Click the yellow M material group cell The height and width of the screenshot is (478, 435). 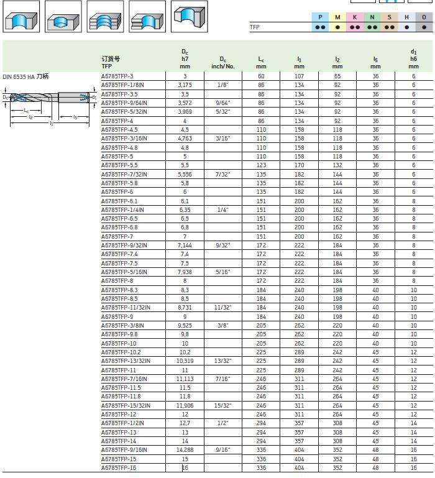(x=337, y=22)
